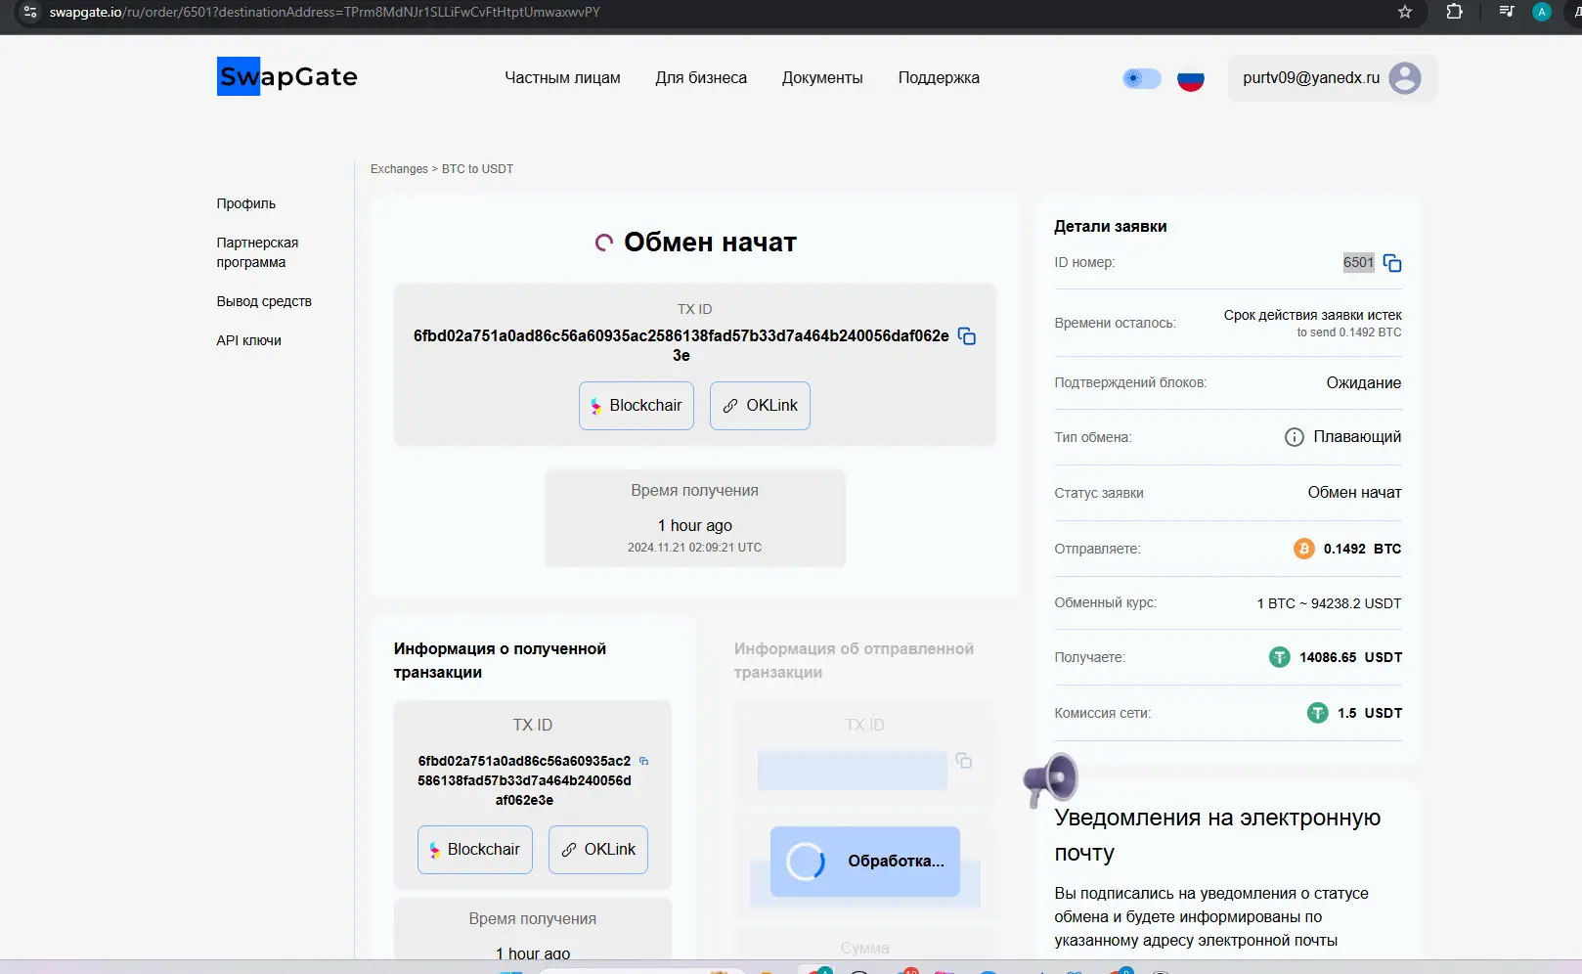Viewport: 1582px width, 974px height.
Task: Open OKLink under main TX ID
Action: pos(760,406)
